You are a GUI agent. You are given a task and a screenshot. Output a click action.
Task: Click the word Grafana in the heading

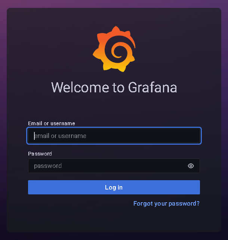tap(152, 87)
